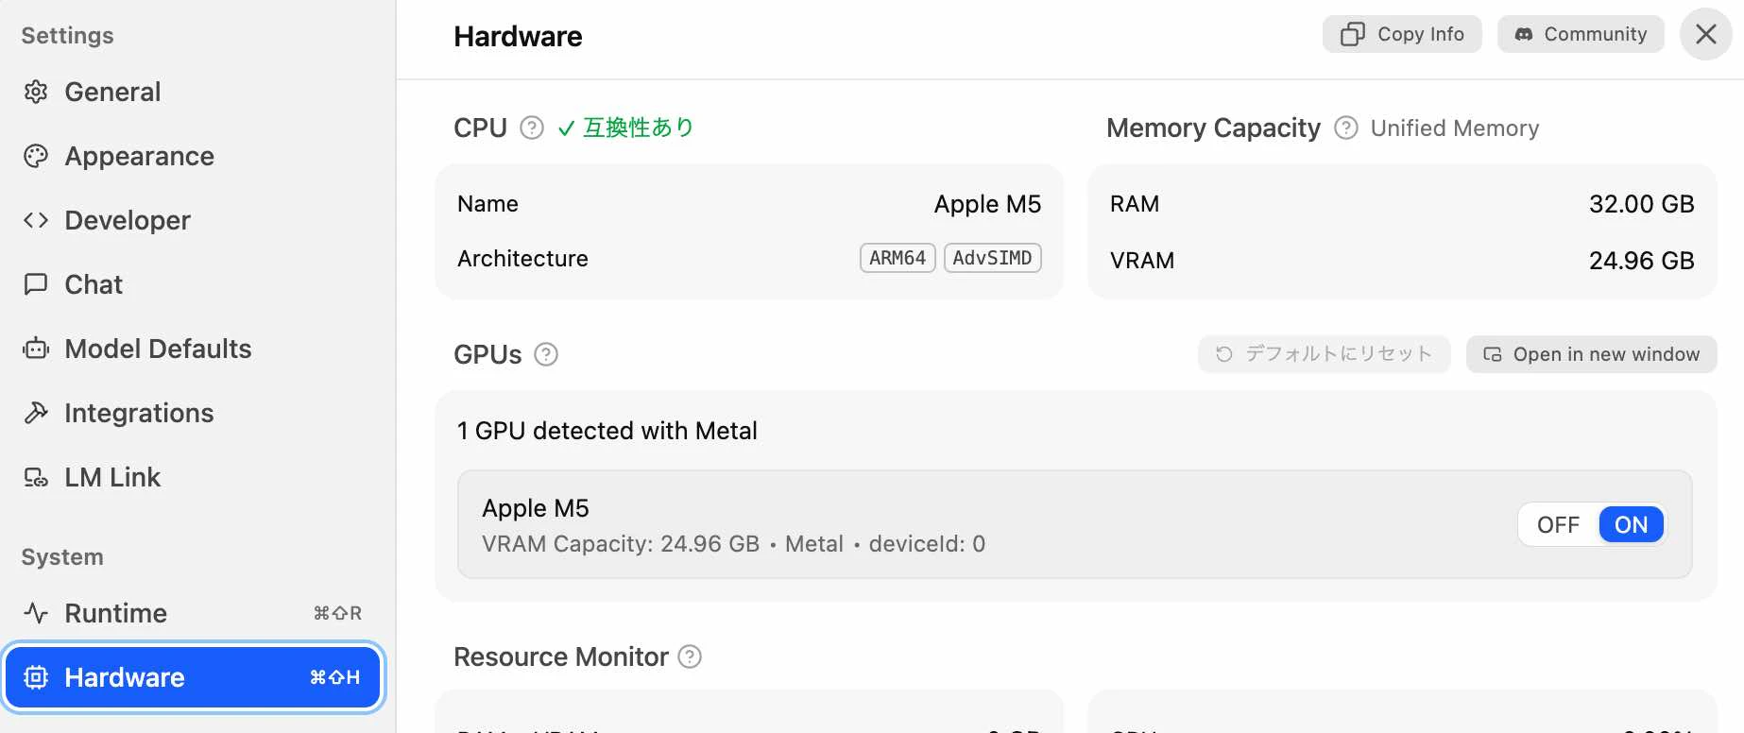Viewport: 1744px width, 733px height.
Task: Click the Unified Memory label
Action: [x=1455, y=128]
